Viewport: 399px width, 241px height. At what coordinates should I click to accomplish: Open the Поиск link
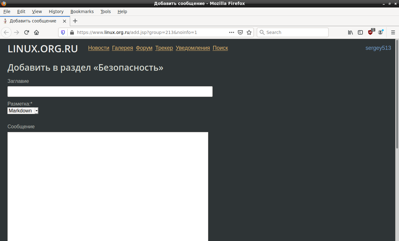pyautogui.click(x=220, y=48)
